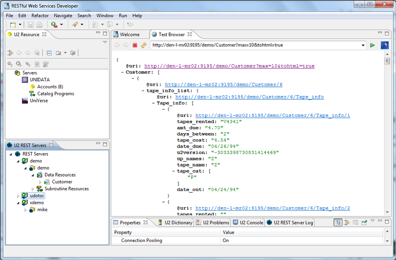This screenshot has height=260, width=396.
Task: Click the B document edit pencil icon
Action: 46,64
